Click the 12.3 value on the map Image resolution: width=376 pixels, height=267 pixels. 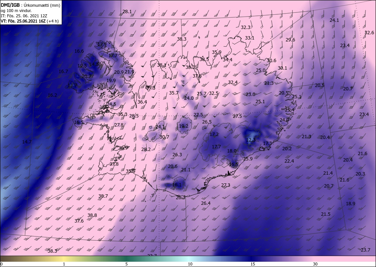click(x=251, y=140)
